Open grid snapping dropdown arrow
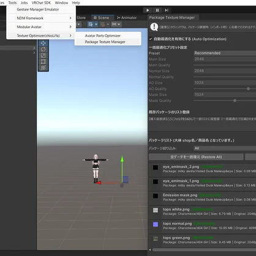This screenshot has width=256, height=256. click(96, 24)
